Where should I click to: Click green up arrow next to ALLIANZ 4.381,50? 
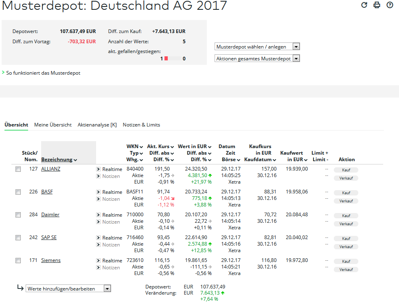pyautogui.click(x=210, y=175)
